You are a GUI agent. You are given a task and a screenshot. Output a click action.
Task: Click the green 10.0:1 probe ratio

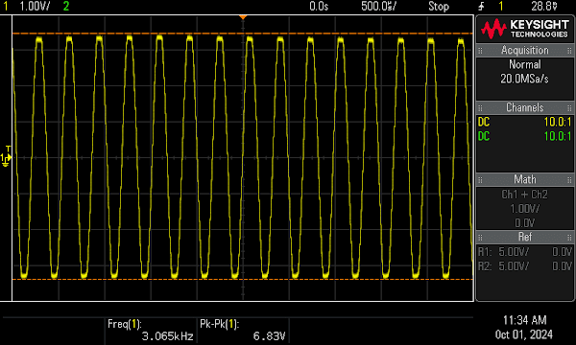pyautogui.click(x=558, y=136)
